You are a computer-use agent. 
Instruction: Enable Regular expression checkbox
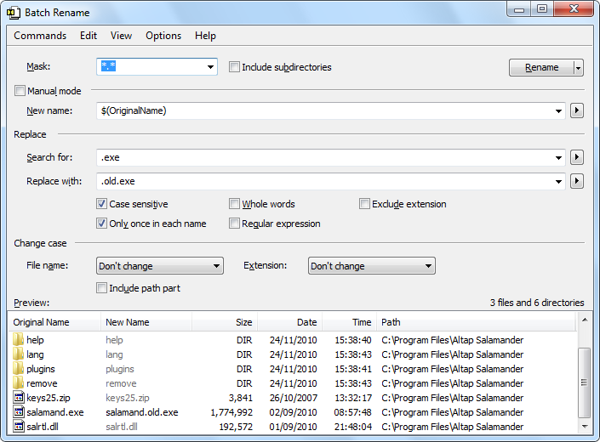click(234, 223)
